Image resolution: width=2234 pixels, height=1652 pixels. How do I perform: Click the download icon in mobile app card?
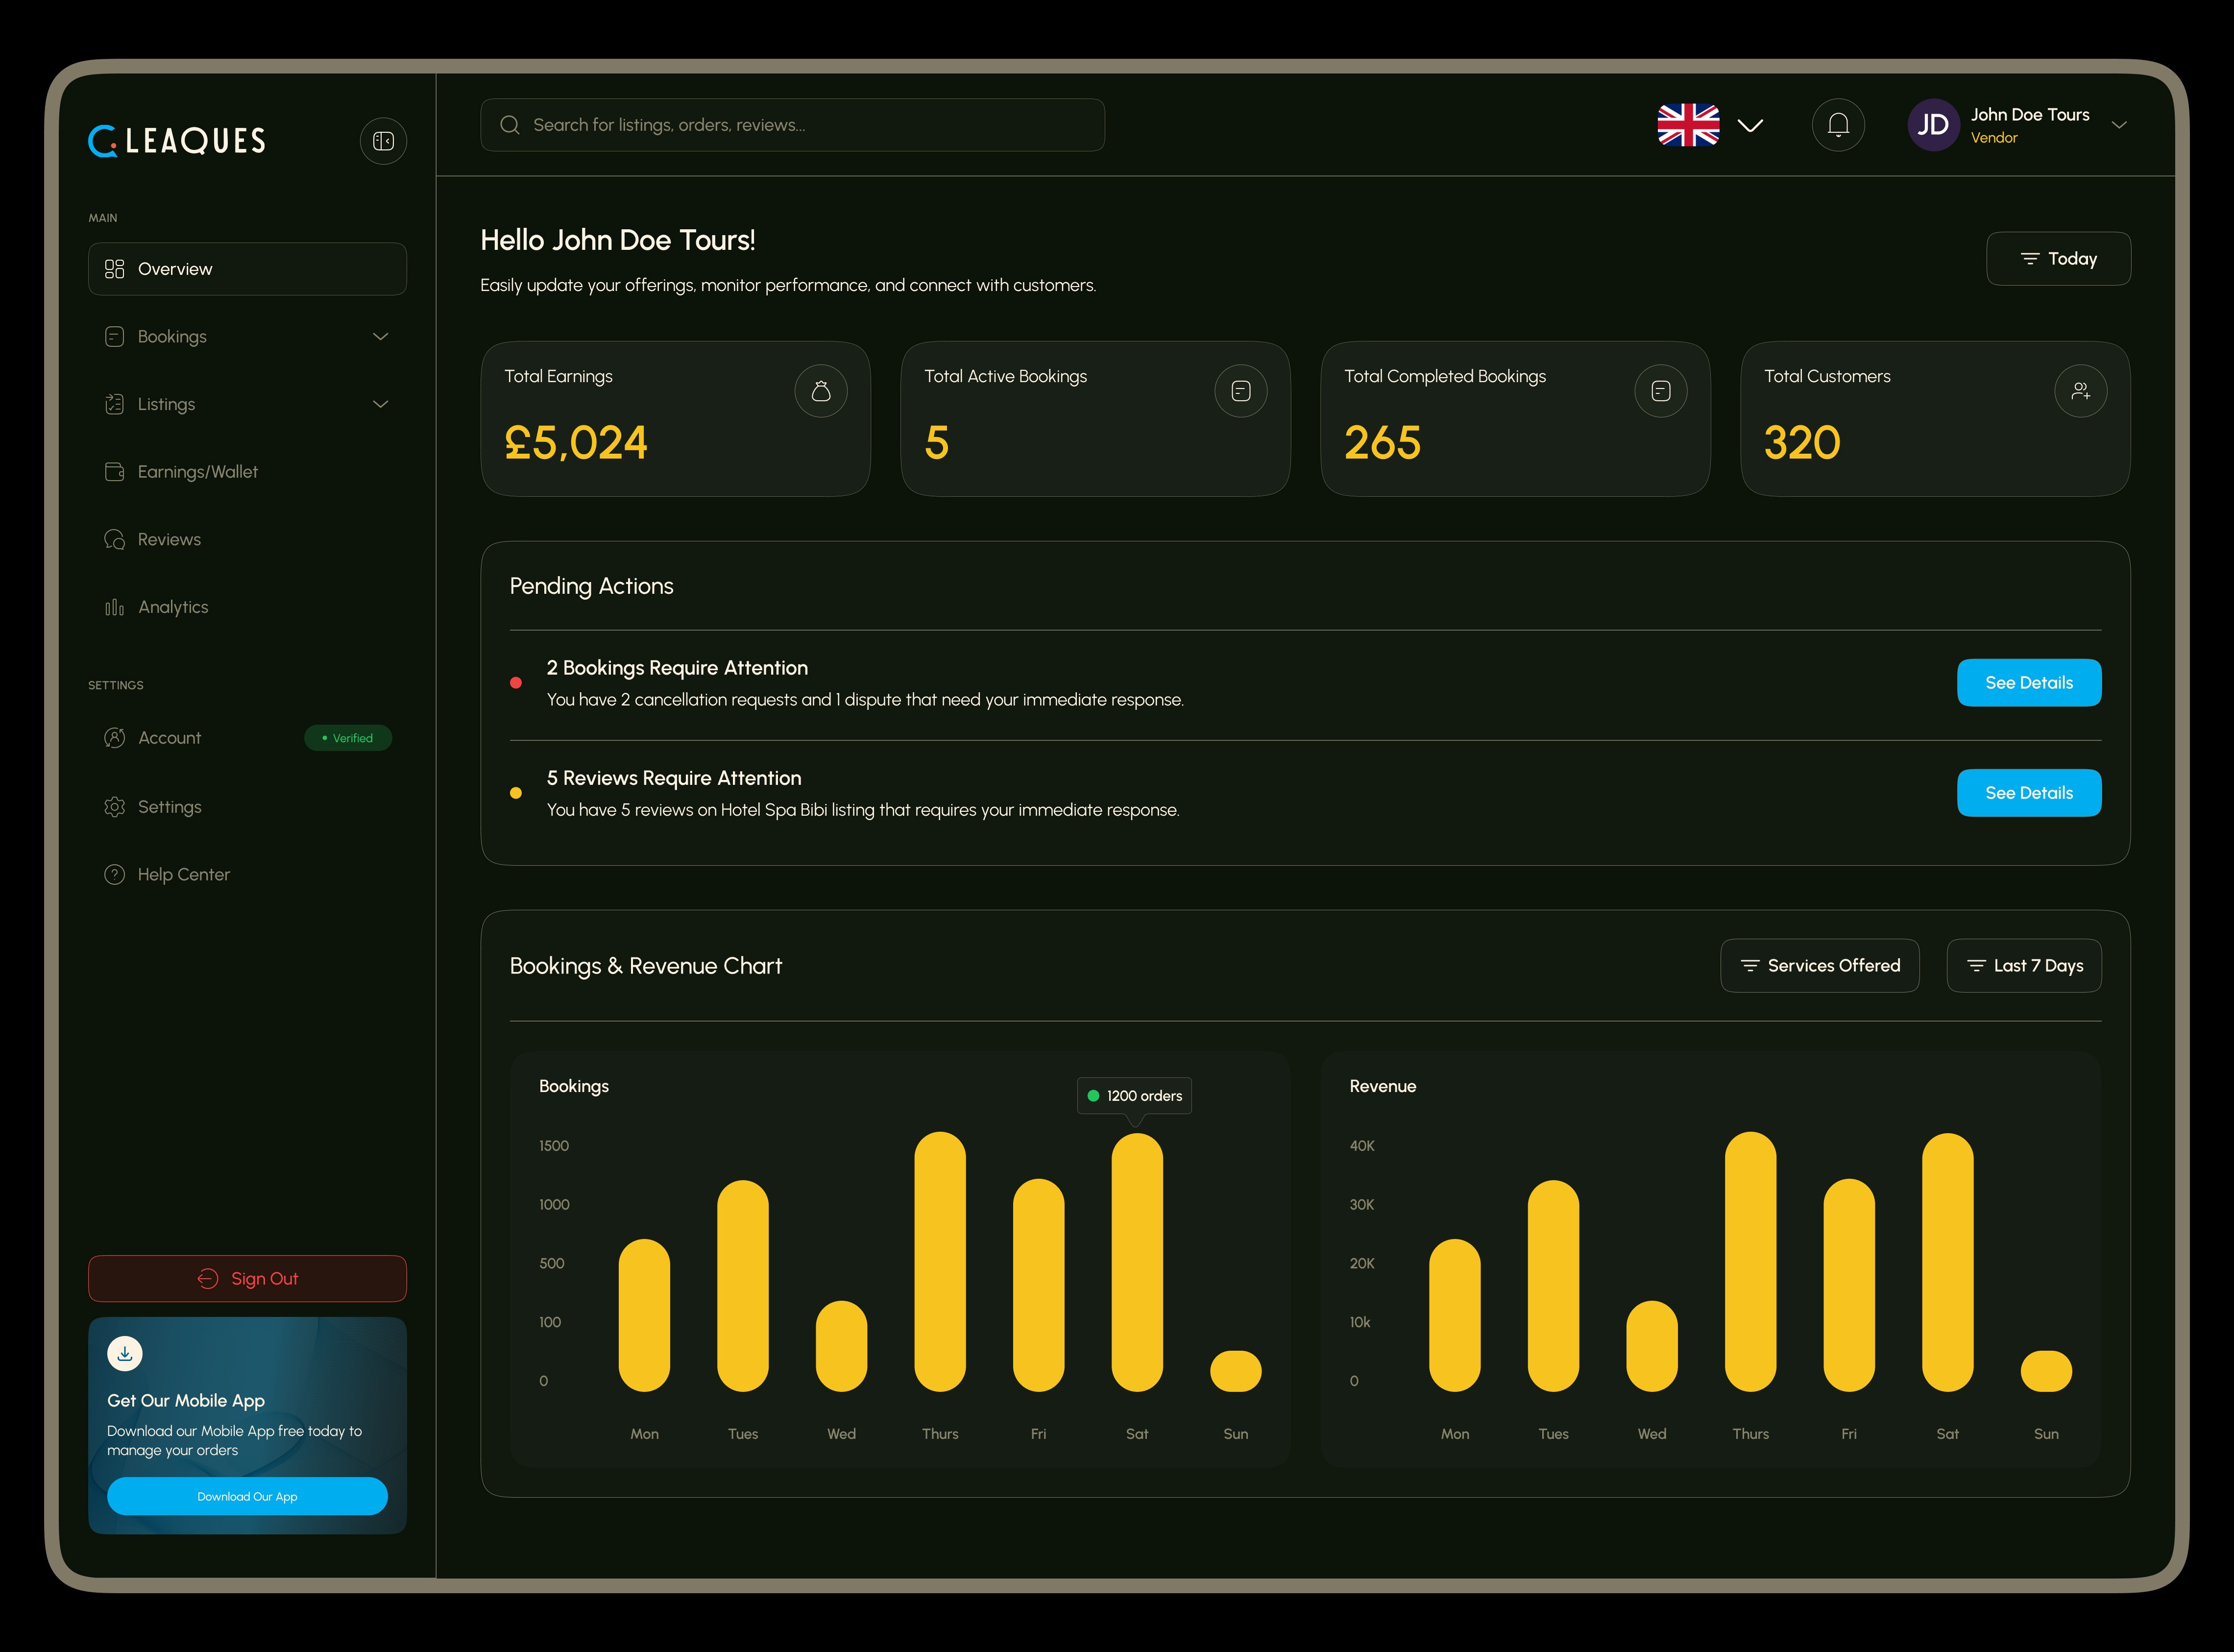coord(125,1354)
